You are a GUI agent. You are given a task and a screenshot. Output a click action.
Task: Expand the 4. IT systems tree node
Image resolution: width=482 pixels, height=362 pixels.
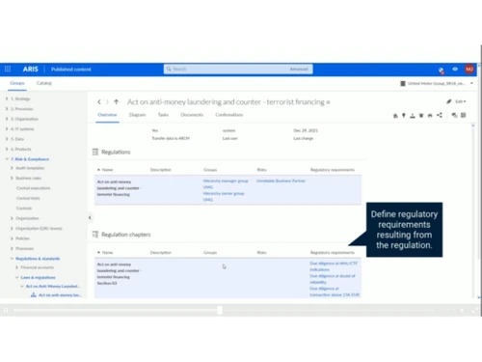[x=7, y=129]
